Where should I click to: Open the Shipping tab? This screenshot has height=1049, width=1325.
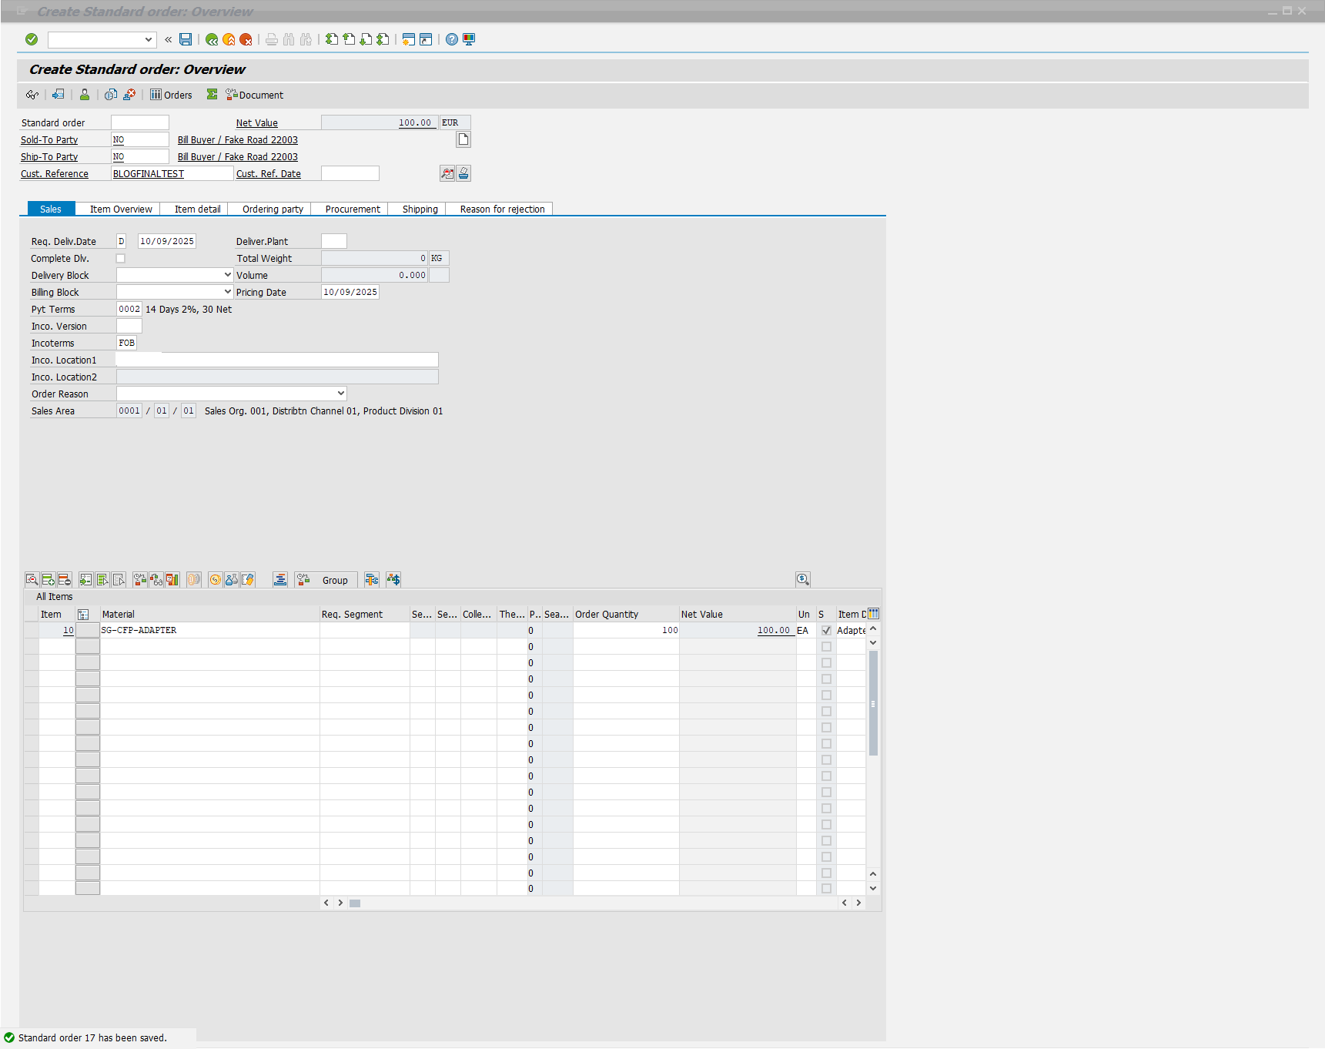420,209
